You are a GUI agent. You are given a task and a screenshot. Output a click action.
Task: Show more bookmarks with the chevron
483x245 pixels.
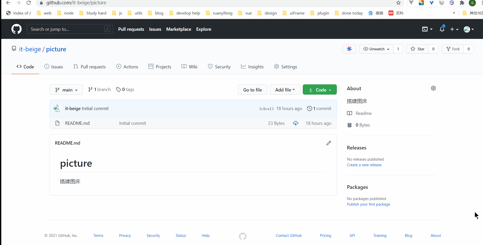(x=454, y=13)
